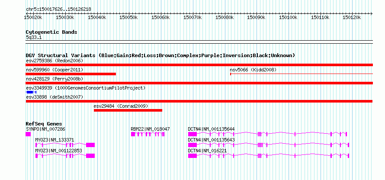Click the thin red line of nsv5066
Screen dimensions: 385x180
[302, 74]
